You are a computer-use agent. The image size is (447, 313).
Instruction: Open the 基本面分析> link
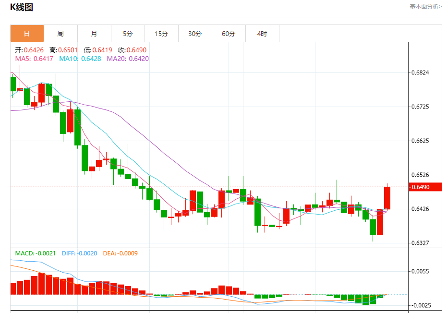(x=425, y=7)
